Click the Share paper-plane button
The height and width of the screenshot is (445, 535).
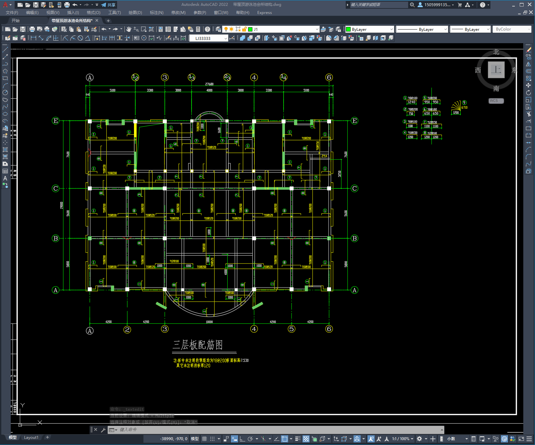pos(108,5)
